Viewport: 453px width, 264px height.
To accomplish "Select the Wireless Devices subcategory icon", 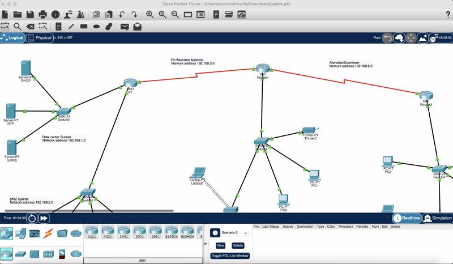I will (x=48, y=254).
